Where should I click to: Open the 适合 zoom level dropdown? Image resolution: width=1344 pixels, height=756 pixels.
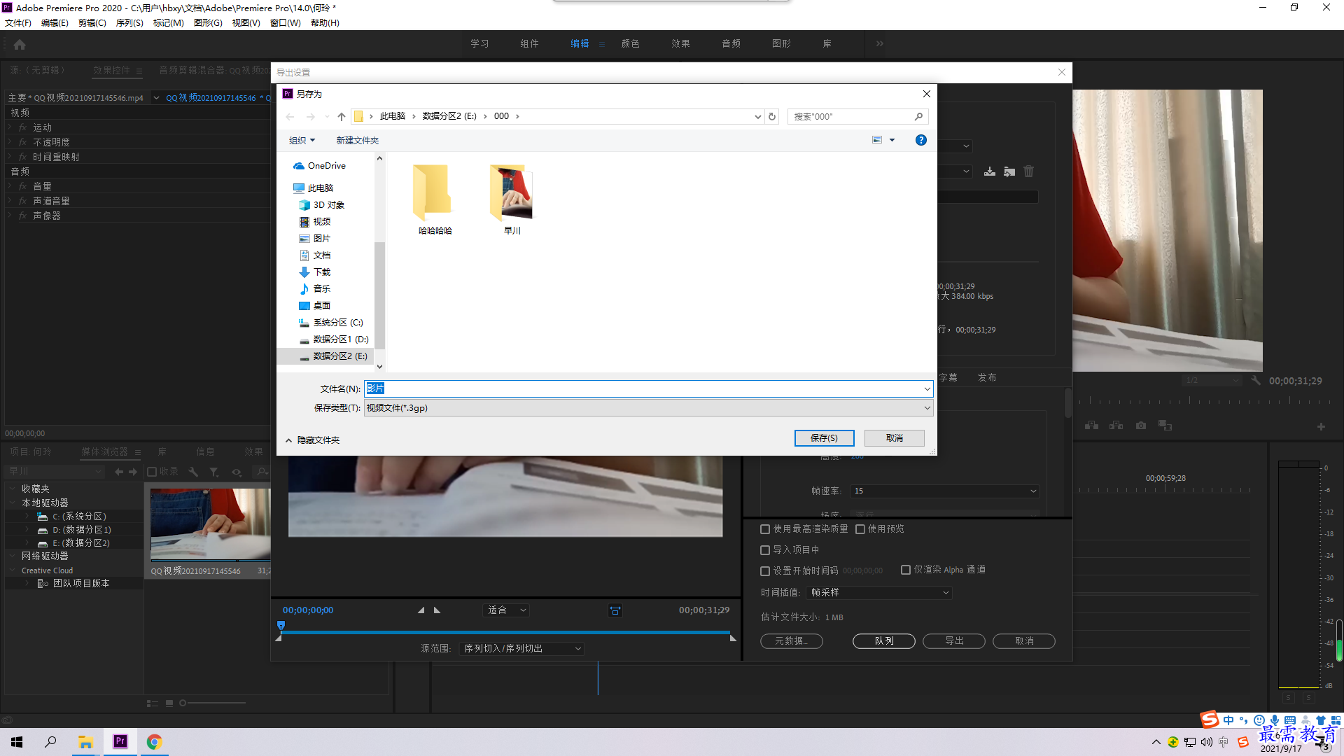506,610
